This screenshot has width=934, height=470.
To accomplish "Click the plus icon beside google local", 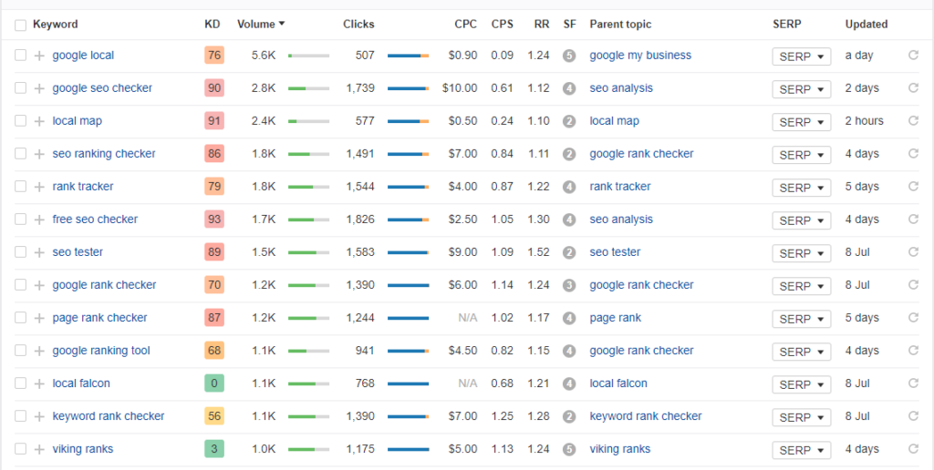I will [39, 56].
